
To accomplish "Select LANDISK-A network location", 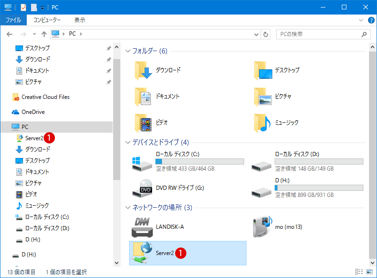I will point(158,227).
